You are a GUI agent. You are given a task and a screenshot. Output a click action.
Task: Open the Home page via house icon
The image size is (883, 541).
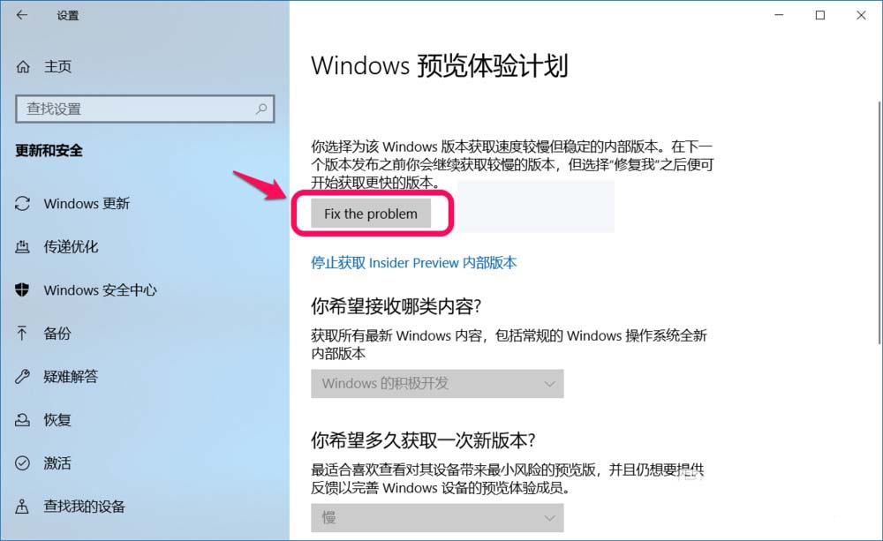23,67
